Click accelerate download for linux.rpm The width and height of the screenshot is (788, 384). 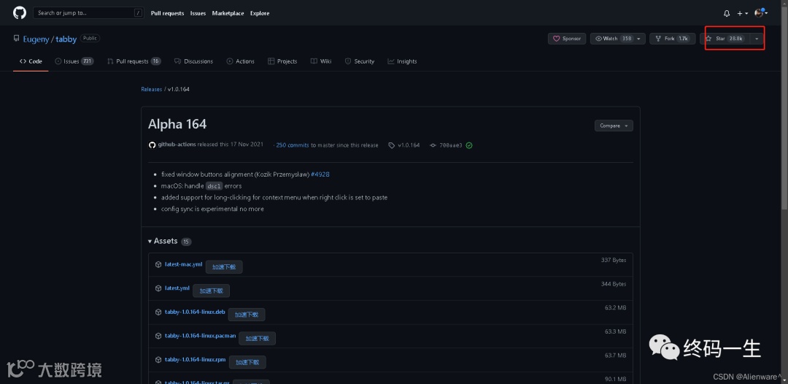pos(247,362)
